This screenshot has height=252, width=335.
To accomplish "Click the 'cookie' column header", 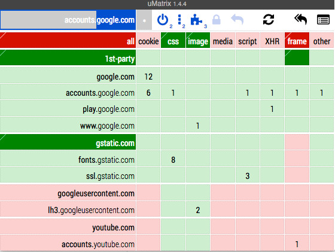I will 148,40.
